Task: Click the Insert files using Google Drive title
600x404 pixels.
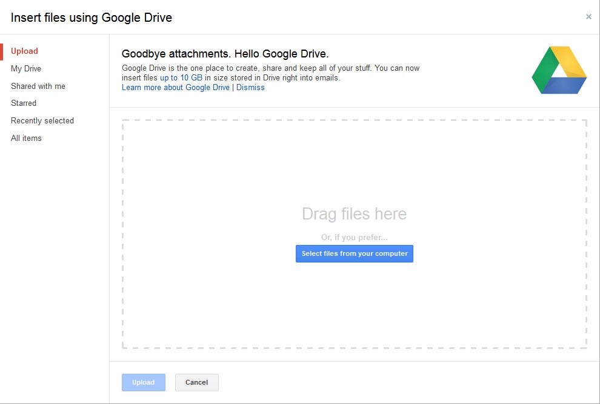Action: pos(92,18)
